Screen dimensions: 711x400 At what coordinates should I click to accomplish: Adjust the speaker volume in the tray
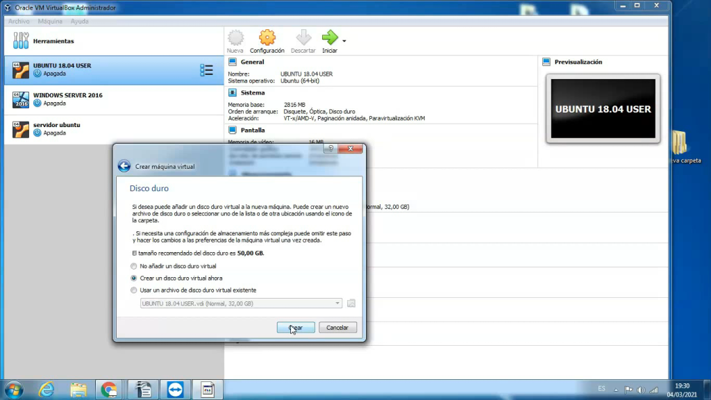641,390
